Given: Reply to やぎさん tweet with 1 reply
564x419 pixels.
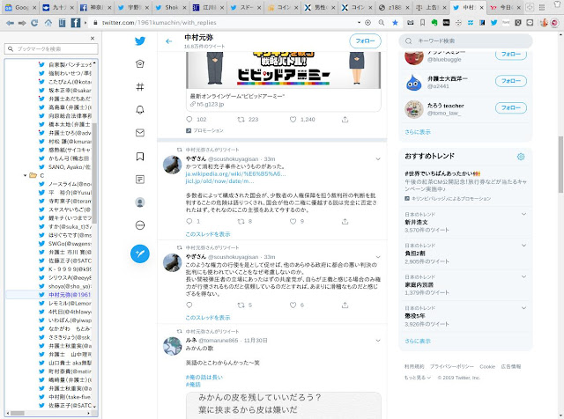Looking at the screenshot, I should click(189, 221).
